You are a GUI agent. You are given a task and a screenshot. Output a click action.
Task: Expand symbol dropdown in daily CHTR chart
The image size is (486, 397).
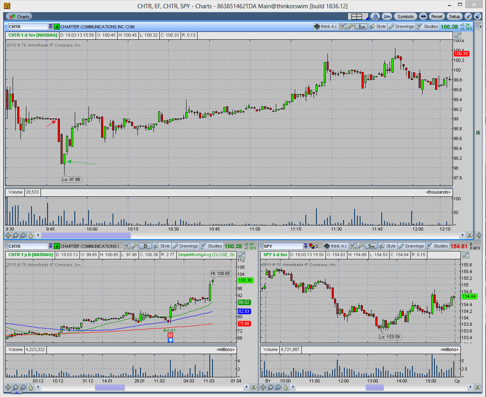click(x=51, y=246)
